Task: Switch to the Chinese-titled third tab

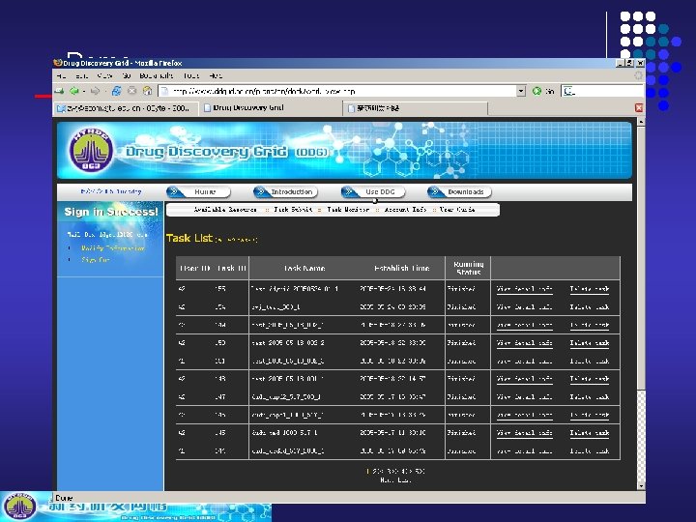Action: coord(416,108)
